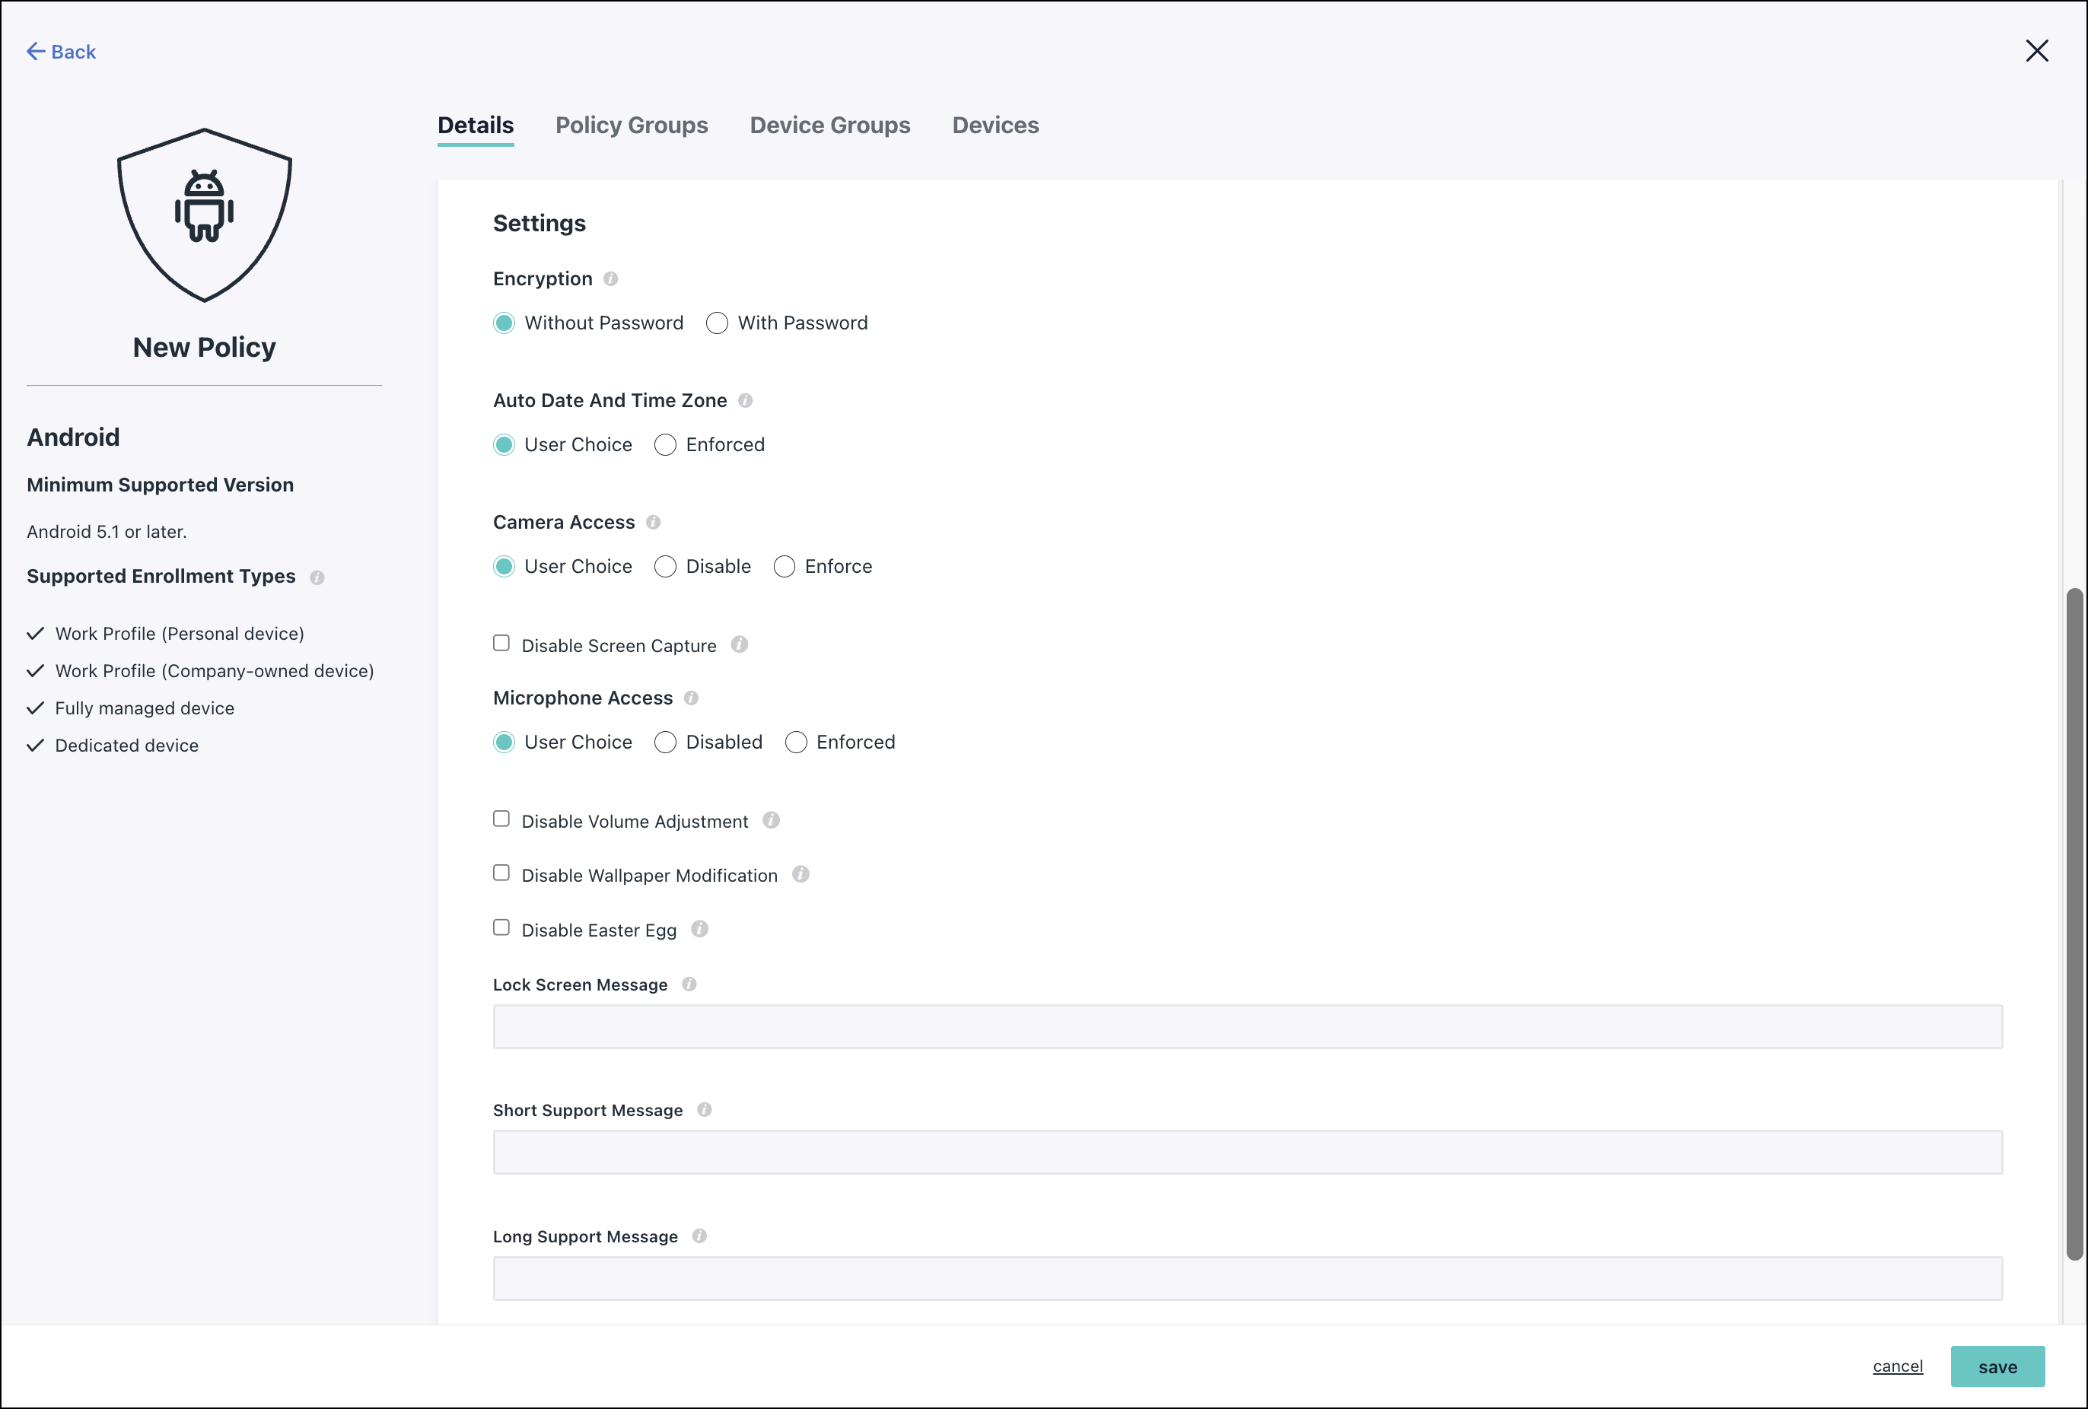Click the Back navigation arrow icon
Image resolution: width=2088 pixels, height=1409 pixels.
tap(34, 50)
